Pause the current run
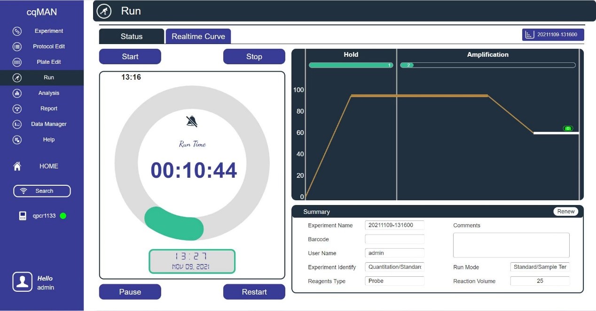The image size is (596, 311). coord(130,292)
